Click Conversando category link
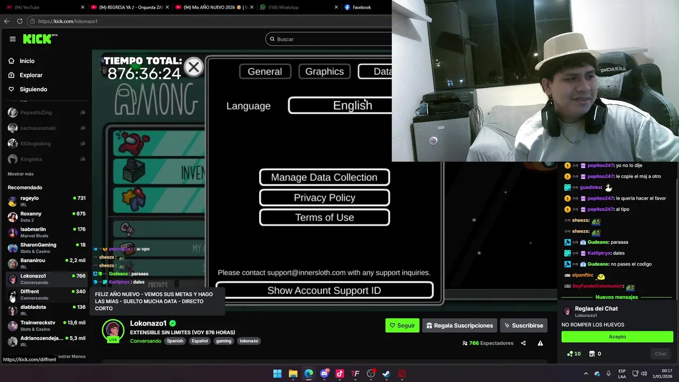Screen dimensions: 679x382 [145, 341]
